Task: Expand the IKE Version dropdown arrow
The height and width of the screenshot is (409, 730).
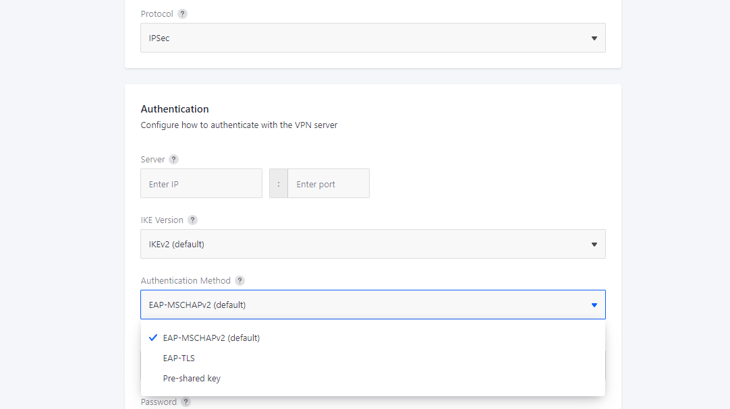Action: click(594, 245)
